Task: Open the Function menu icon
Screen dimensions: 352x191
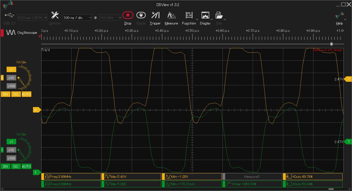Action: click(189, 15)
